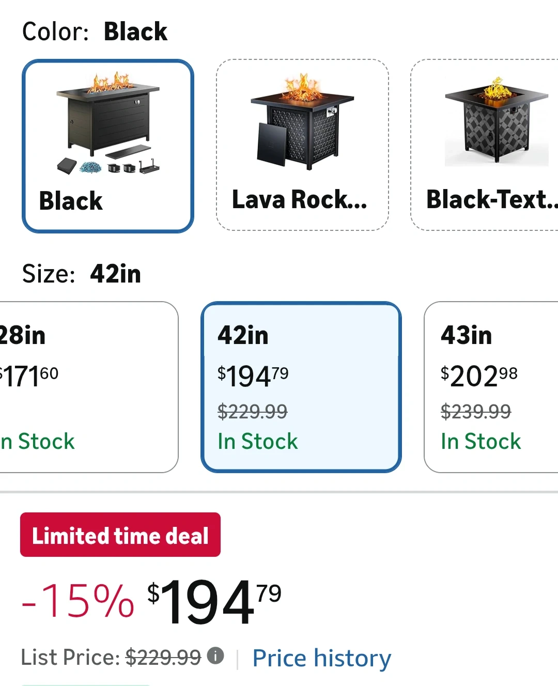Pick the Black-Text.. color label
Viewport: 558px width, 686px height.
(x=491, y=200)
